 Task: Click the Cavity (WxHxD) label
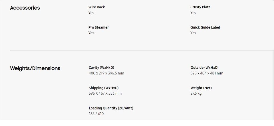(x=101, y=68)
